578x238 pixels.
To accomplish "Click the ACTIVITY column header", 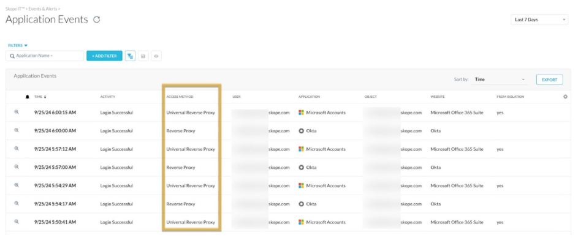I will pyautogui.click(x=108, y=97).
